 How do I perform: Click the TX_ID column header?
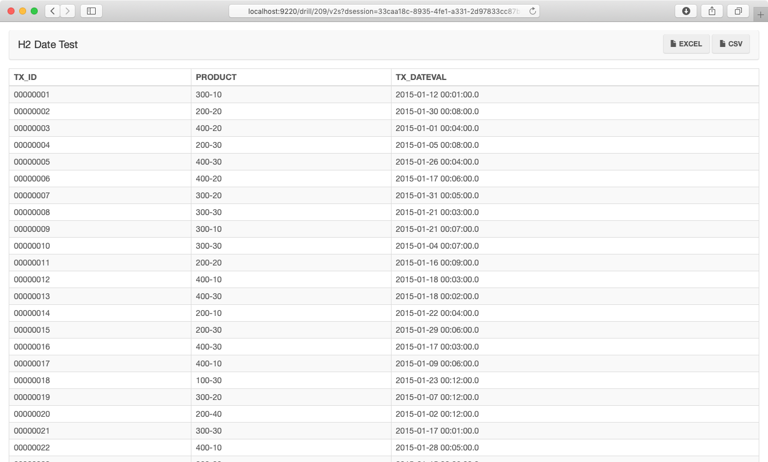pos(26,77)
